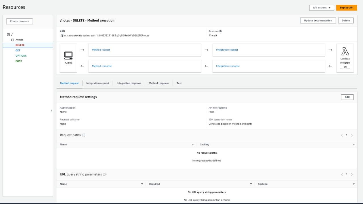Switch to the Integration response tab
This screenshot has height=204, width=363.
coord(129,83)
